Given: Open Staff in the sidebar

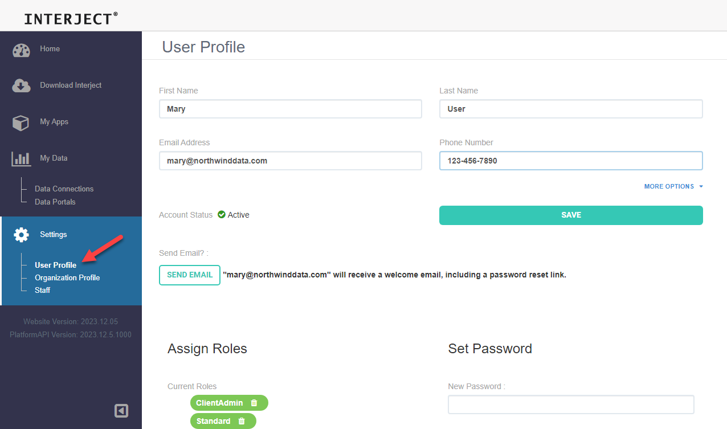Looking at the screenshot, I should [42, 290].
